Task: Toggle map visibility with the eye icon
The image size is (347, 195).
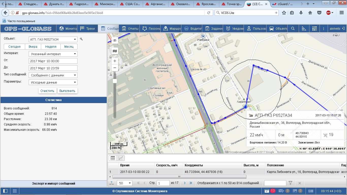Action: point(115,40)
